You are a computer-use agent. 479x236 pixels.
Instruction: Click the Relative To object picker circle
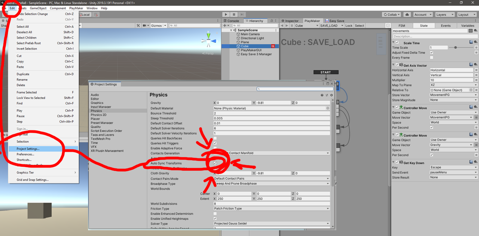471,90
